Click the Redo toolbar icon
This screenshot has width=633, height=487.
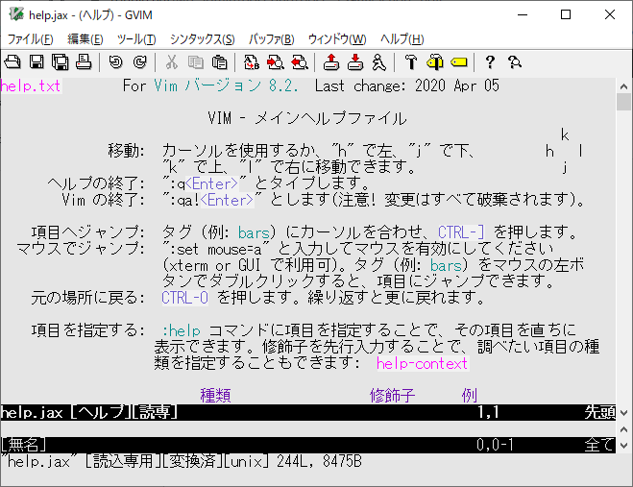point(139,62)
